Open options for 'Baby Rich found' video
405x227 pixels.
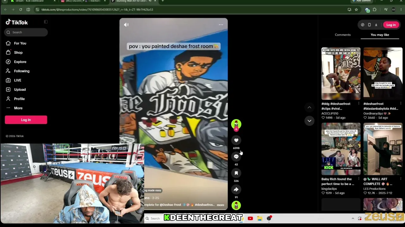point(358,179)
